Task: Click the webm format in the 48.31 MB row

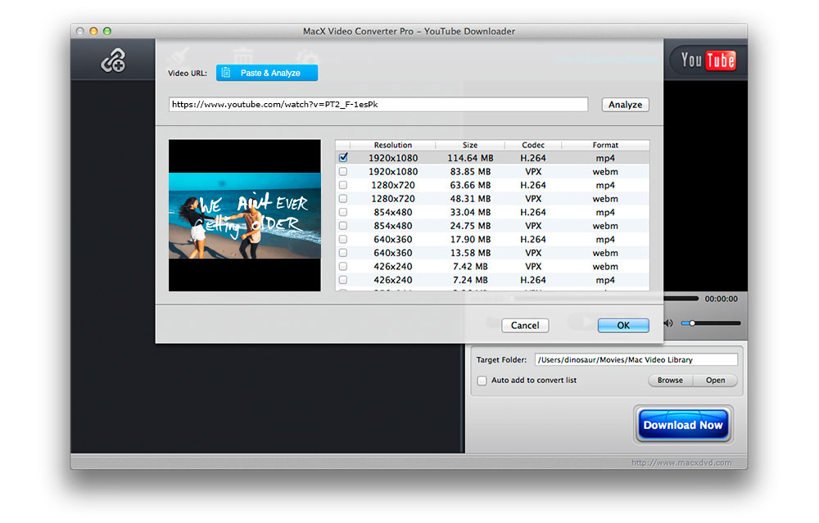Action: pyautogui.click(x=605, y=198)
